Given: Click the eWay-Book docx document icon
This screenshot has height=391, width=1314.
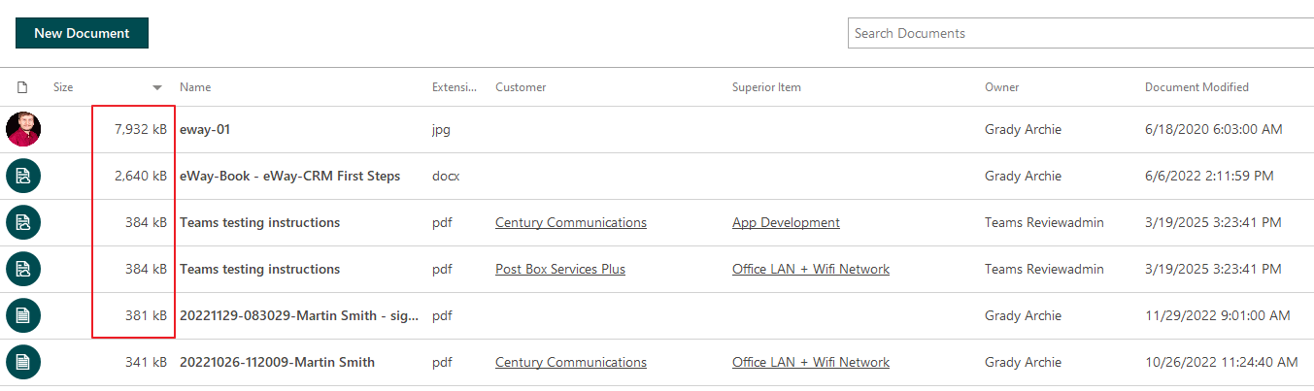Looking at the screenshot, I should (23, 176).
